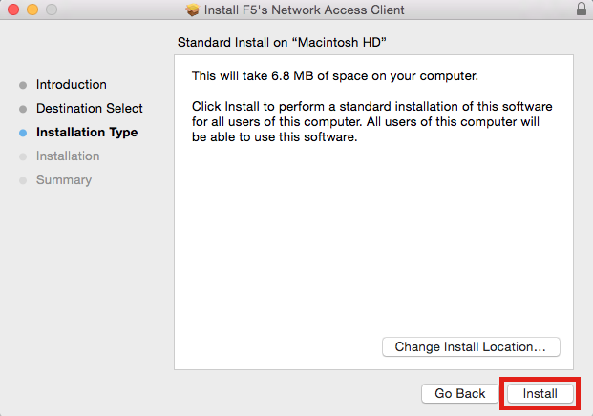Click the gray bullet beside Introduction

(23, 85)
